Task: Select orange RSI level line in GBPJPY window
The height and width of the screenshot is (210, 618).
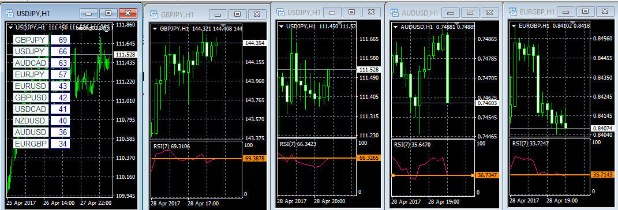Action: [197, 159]
